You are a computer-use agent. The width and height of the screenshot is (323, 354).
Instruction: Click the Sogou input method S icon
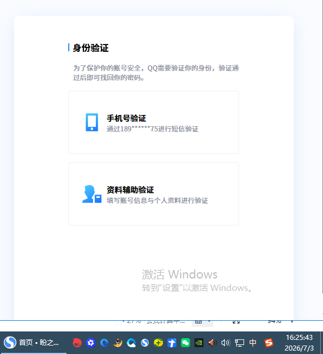tap(268, 343)
